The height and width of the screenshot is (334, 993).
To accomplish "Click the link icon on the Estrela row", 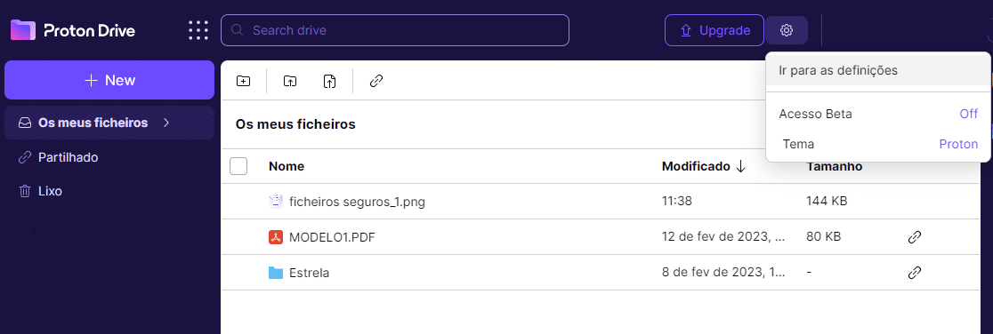I will (914, 273).
